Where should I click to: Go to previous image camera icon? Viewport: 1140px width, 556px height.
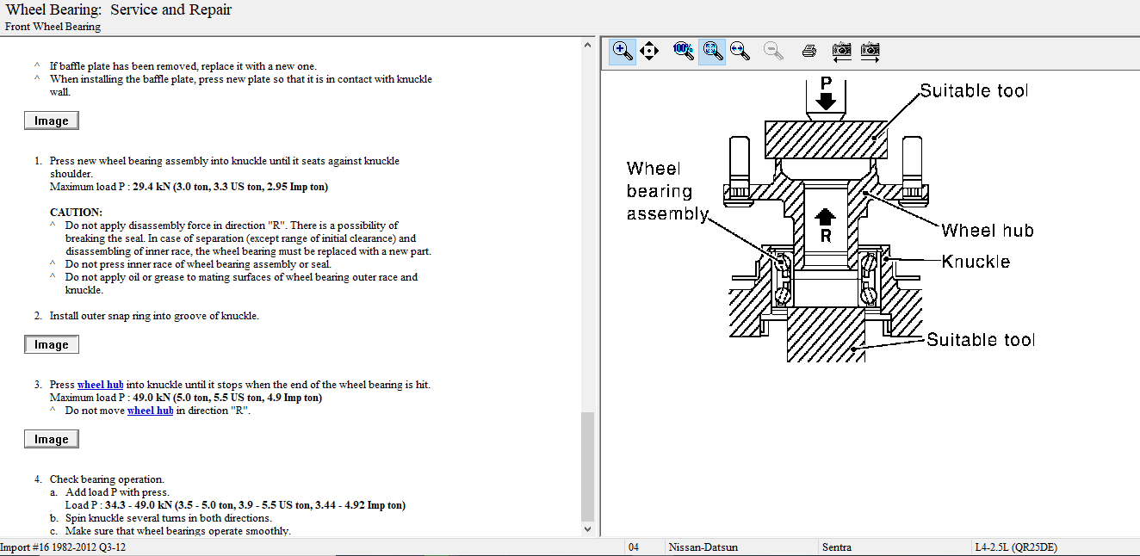pyautogui.click(x=841, y=51)
